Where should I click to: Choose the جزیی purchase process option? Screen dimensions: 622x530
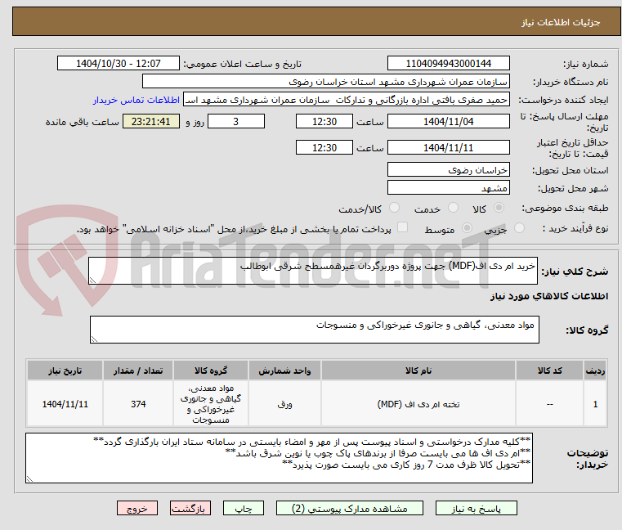[x=519, y=228]
